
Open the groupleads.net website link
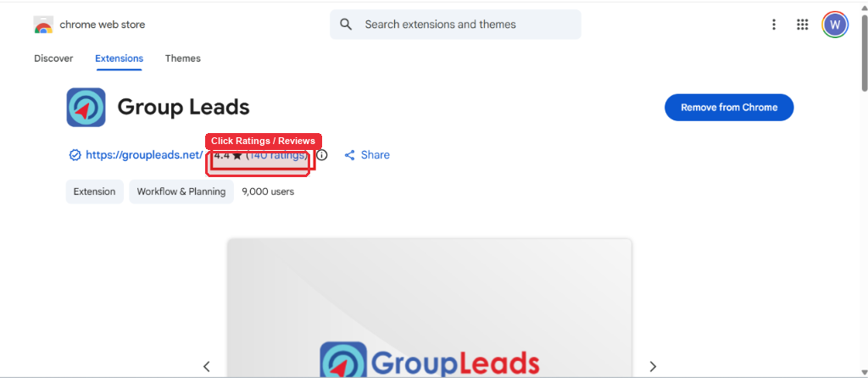(x=144, y=155)
